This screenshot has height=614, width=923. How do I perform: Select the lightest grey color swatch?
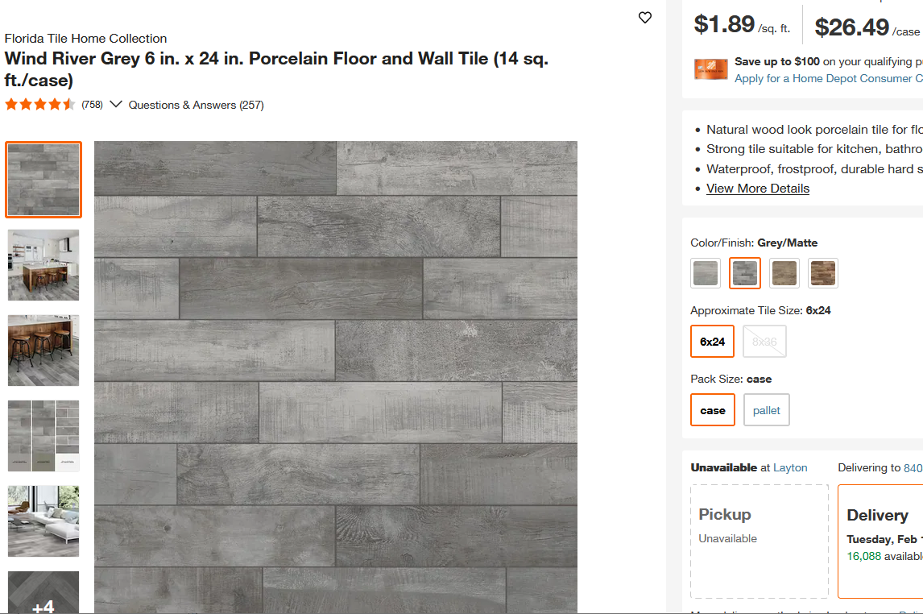(705, 272)
